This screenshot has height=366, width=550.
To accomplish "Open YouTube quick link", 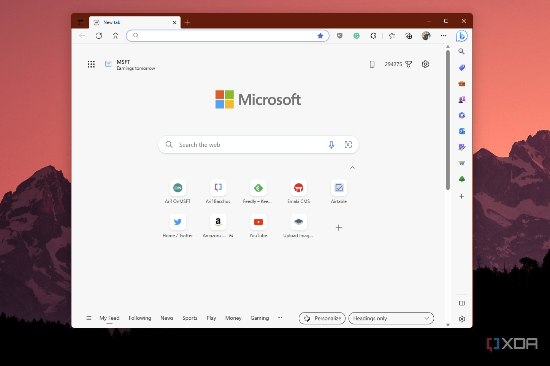I will [258, 226].
